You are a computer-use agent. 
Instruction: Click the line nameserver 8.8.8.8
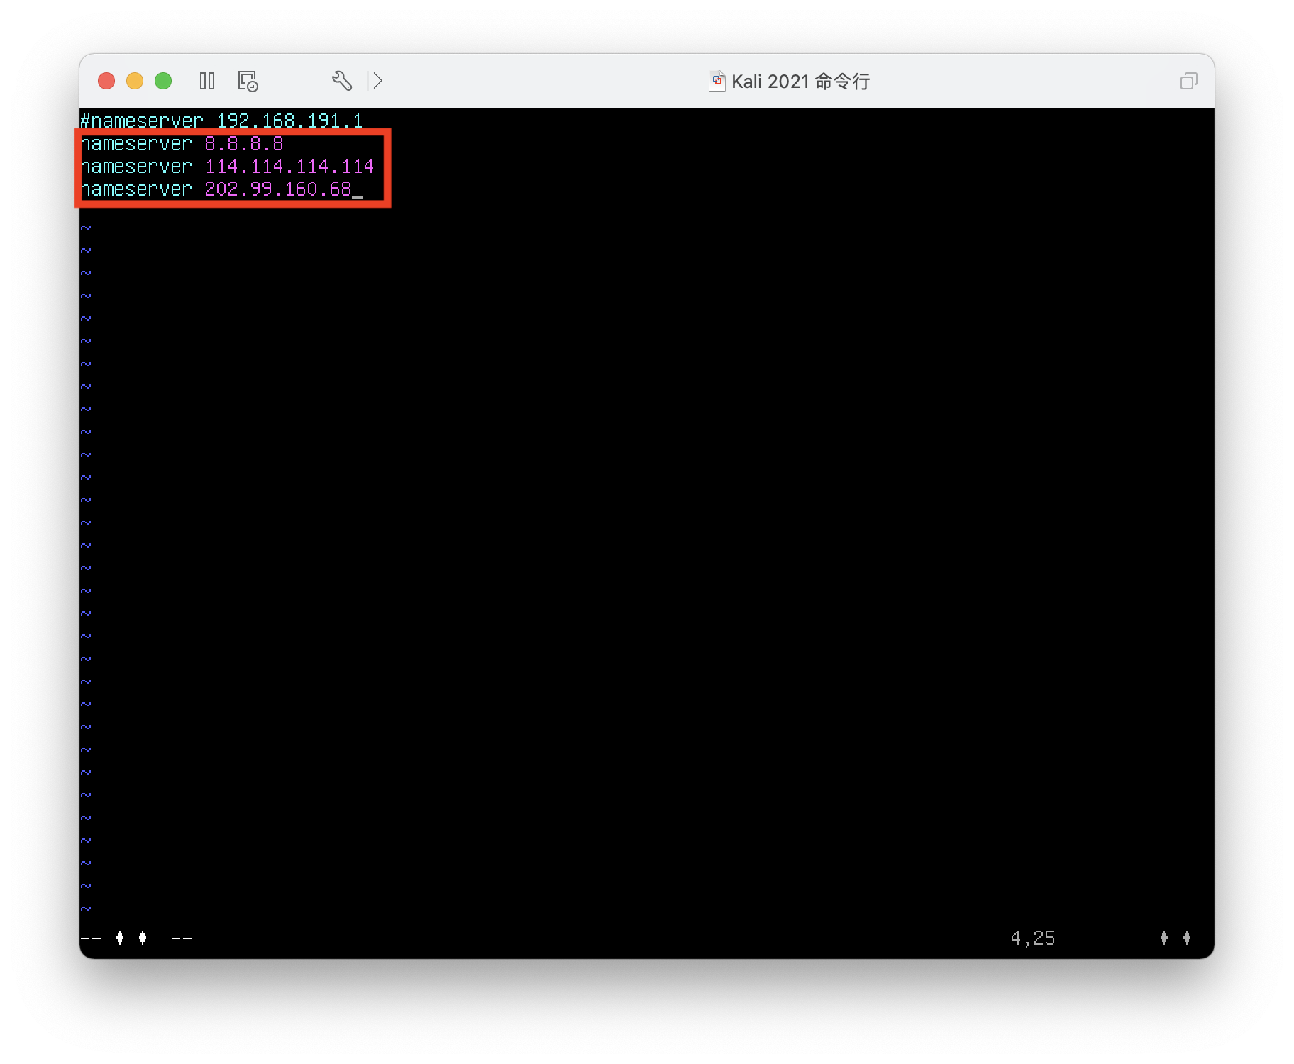[182, 144]
